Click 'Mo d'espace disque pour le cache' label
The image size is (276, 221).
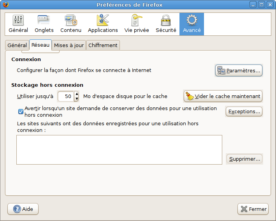tap(125, 96)
